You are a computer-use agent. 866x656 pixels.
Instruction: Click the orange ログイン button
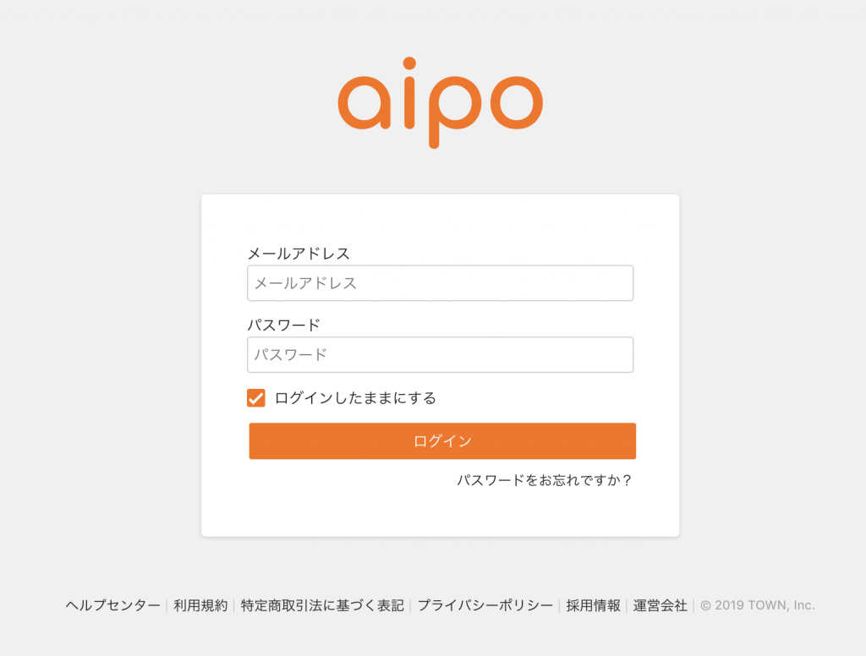click(x=442, y=441)
